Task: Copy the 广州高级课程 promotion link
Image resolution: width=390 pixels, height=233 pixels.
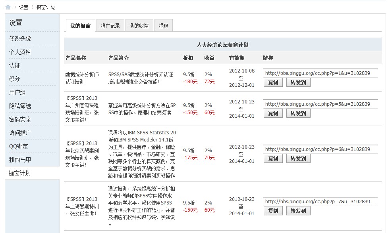Action: pos(273,113)
